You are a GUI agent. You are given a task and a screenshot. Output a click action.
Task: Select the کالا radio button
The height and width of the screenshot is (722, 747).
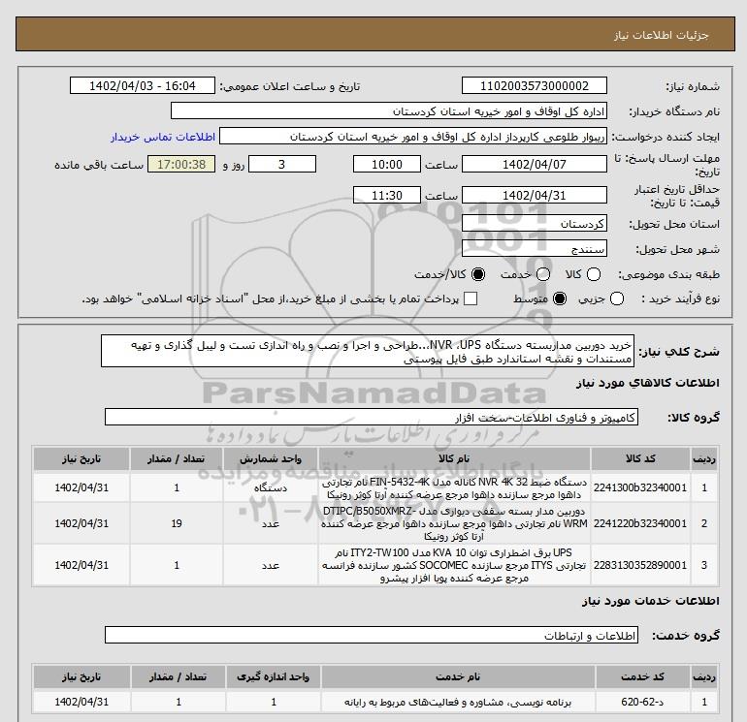[x=593, y=274]
